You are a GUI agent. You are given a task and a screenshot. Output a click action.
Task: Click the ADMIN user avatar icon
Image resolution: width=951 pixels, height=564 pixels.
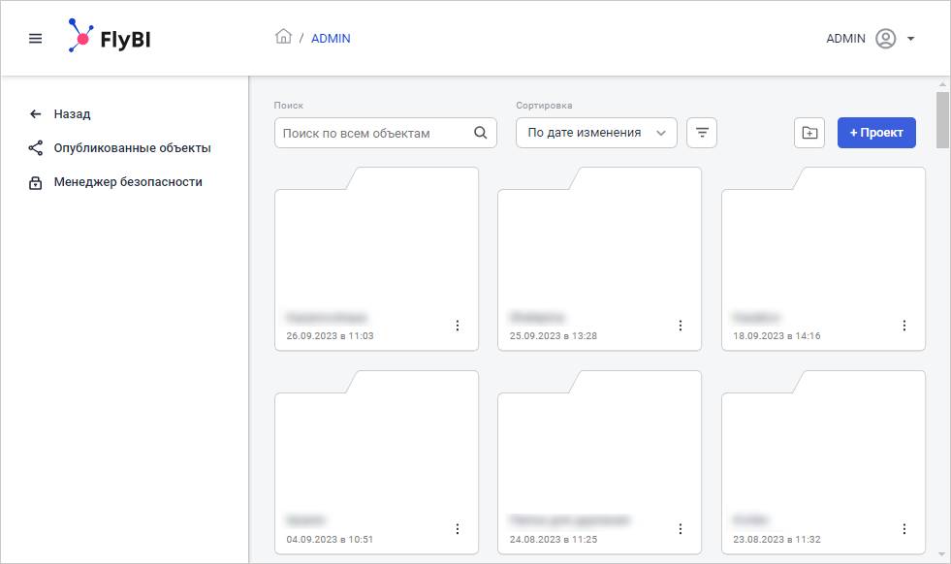(x=884, y=39)
